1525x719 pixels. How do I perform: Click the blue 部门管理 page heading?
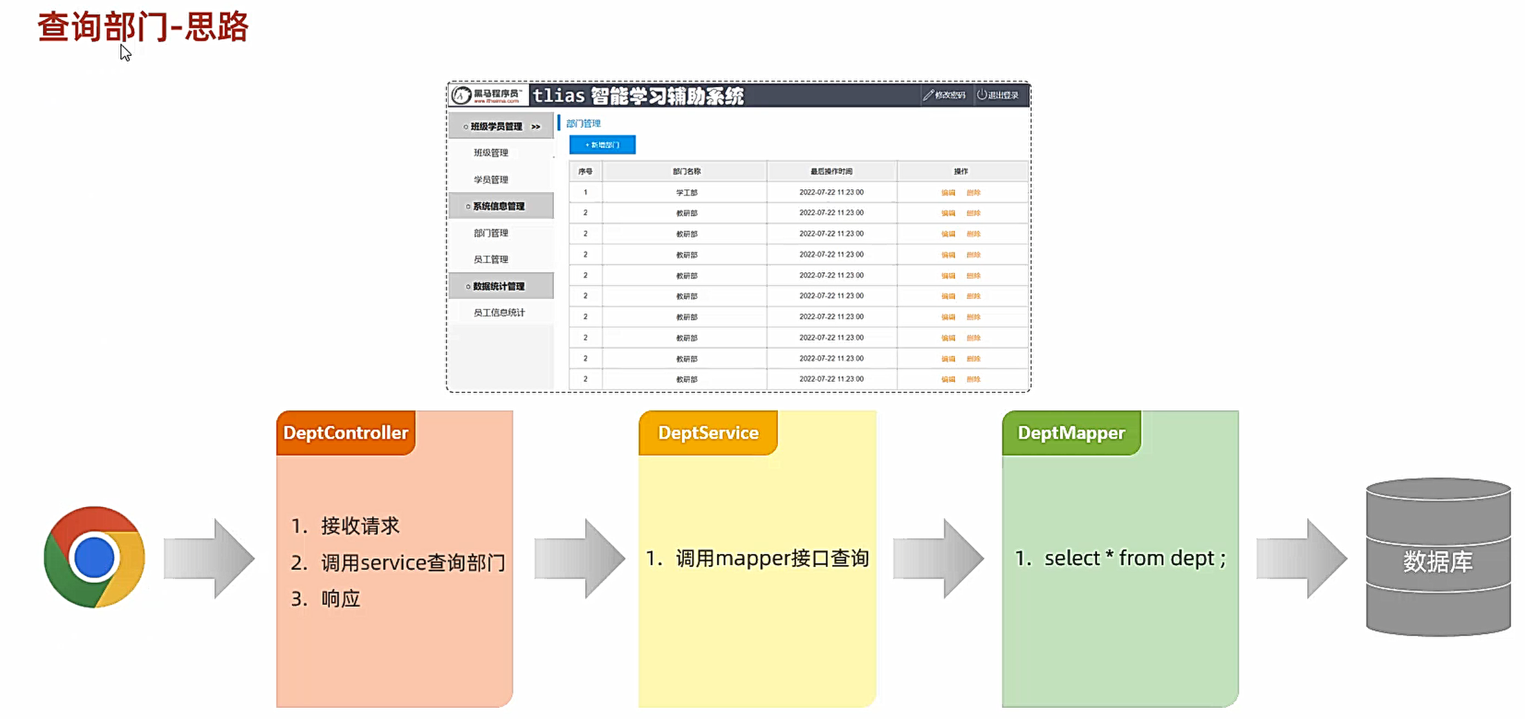[583, 123]
